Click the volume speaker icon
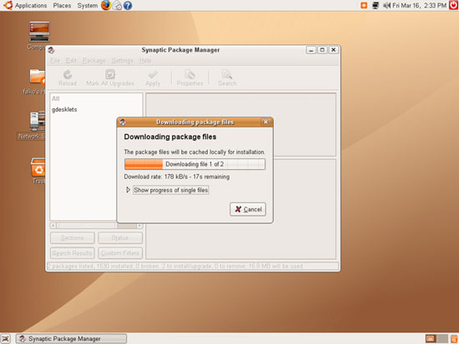459x344 pixels. click(386, 5)
